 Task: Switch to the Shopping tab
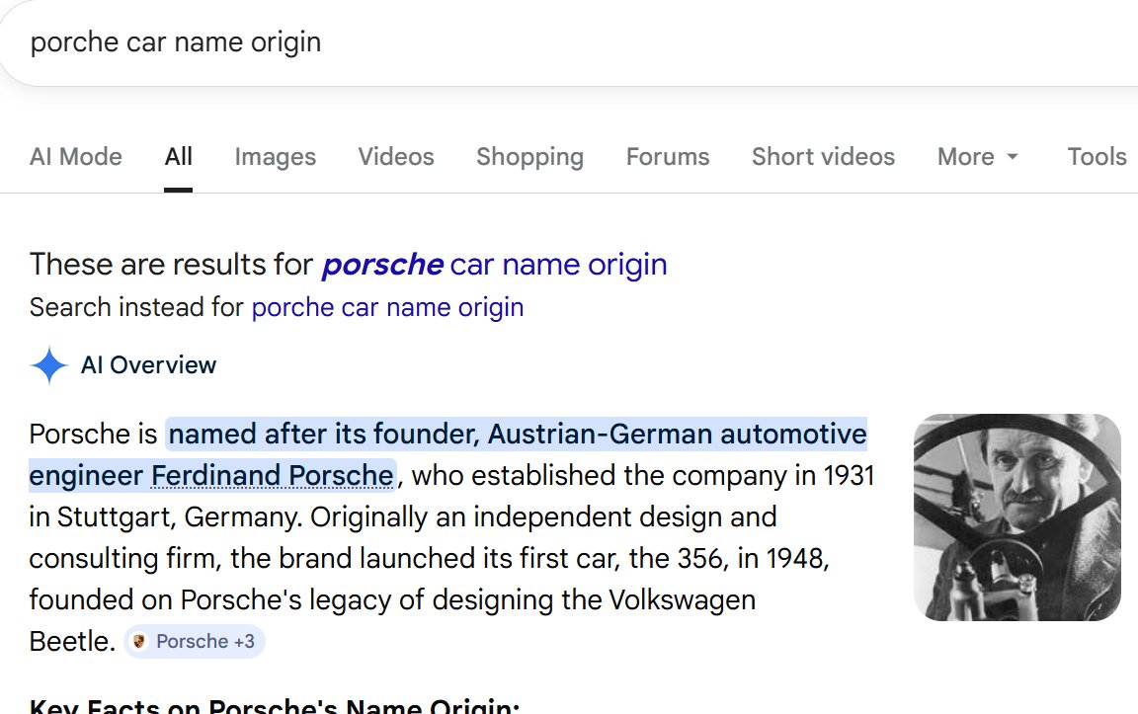point(529,157)
